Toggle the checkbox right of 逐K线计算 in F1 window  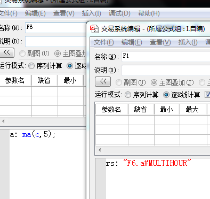tap(207, 95)
